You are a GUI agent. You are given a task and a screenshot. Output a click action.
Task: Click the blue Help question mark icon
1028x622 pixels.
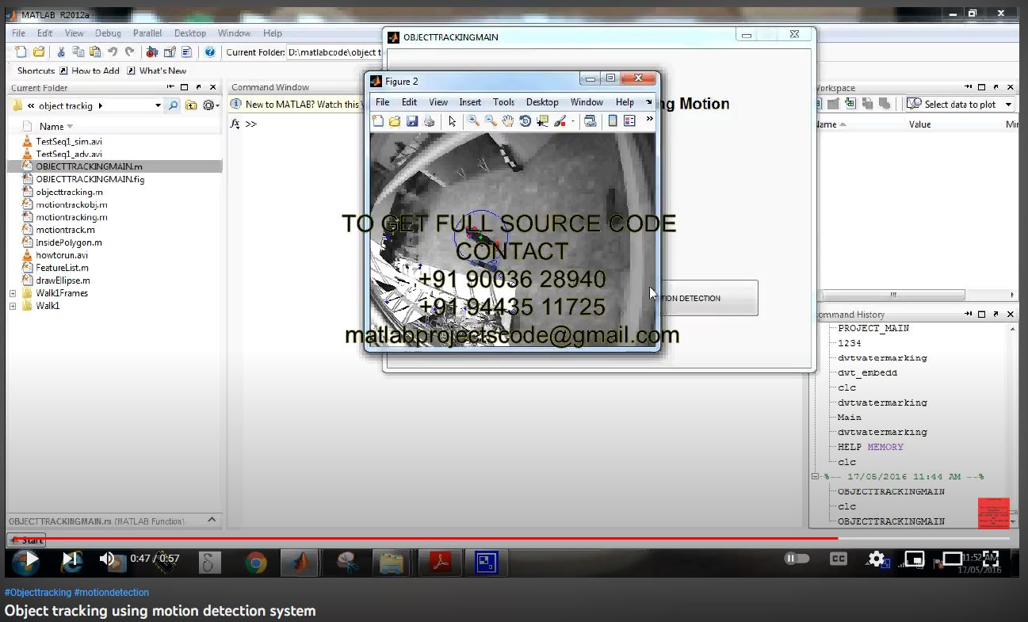209,52
